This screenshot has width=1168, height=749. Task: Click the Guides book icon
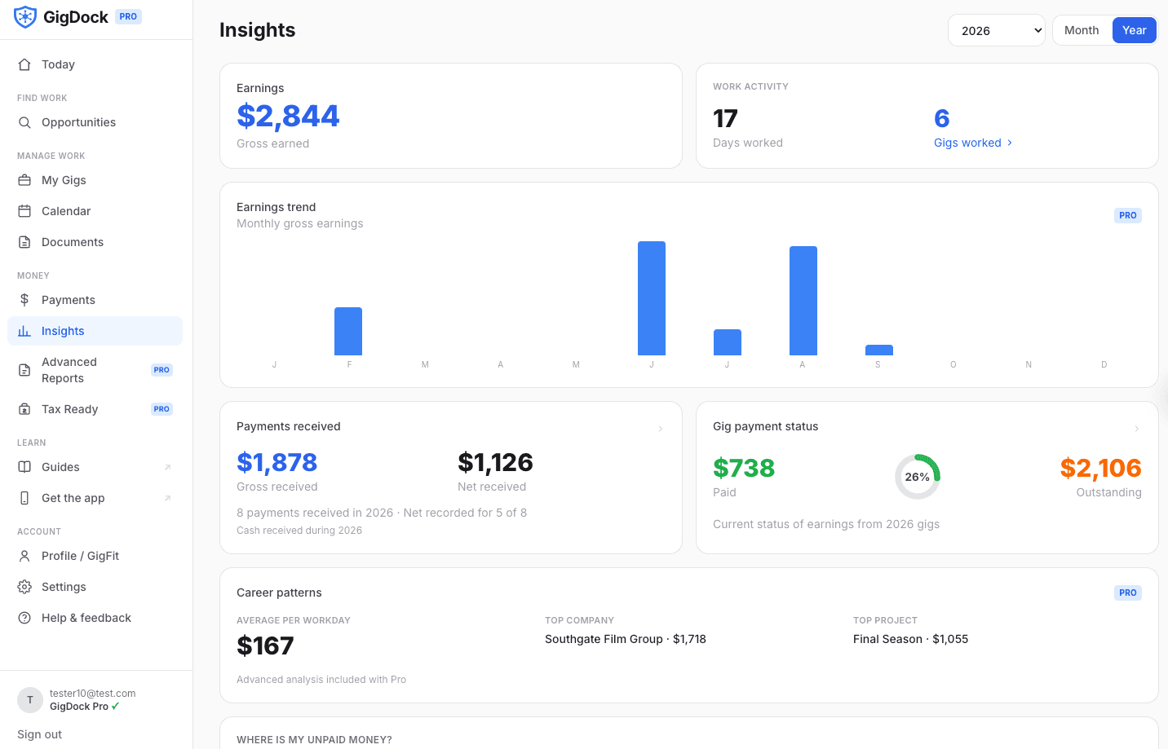coord(24,467)
